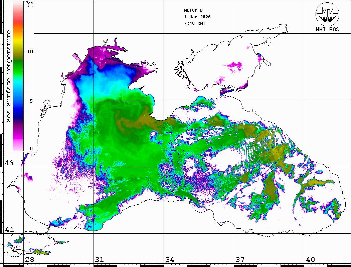This screenshot has width=351, height=267.
Task: Click longitude label 28
Action: (x=29, y=260)
